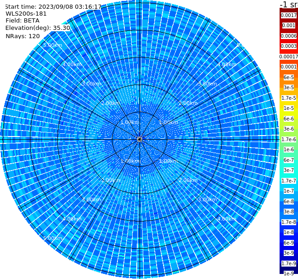
Task: Click the '6e-8' colorbar label
Action: 289,201
